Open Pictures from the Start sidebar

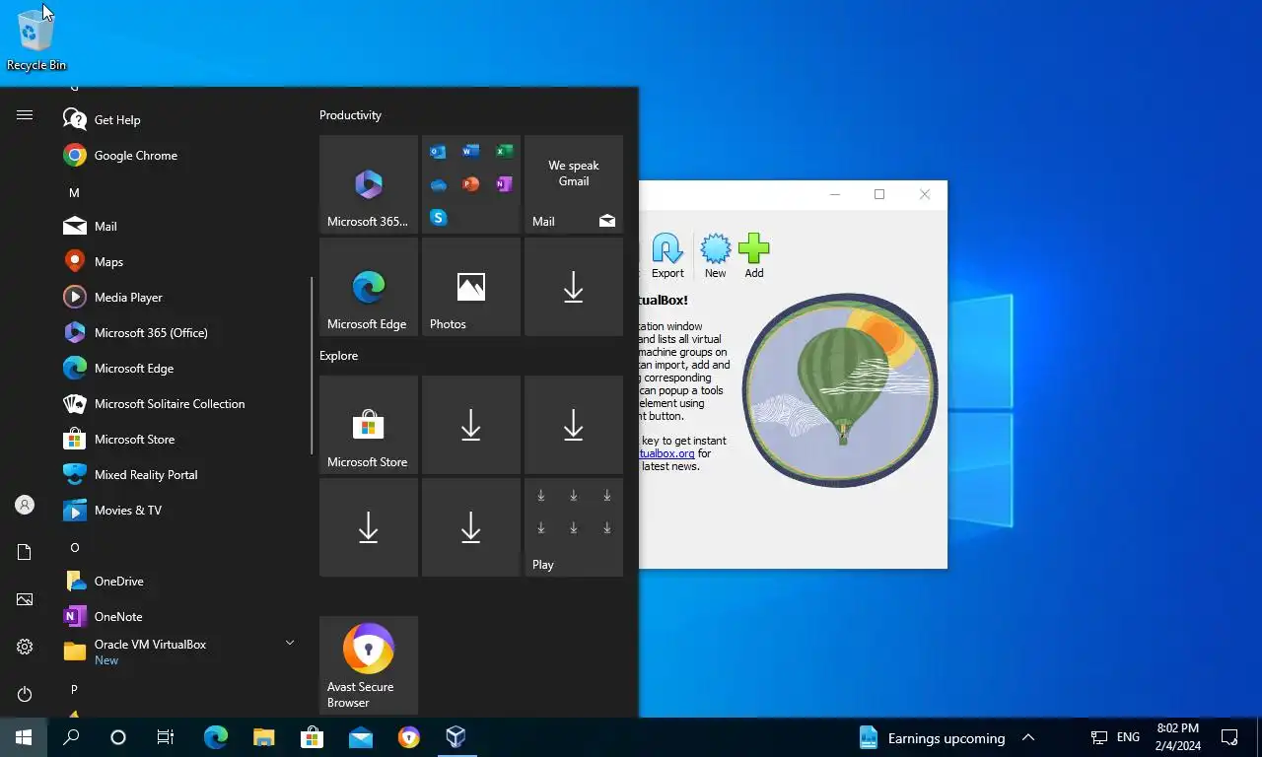(25, 599)
